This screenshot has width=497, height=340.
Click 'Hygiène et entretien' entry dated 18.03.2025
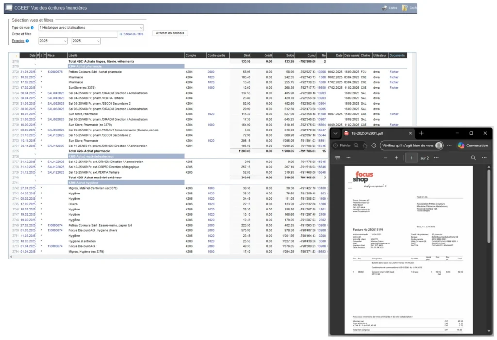[x=82, y=241]
